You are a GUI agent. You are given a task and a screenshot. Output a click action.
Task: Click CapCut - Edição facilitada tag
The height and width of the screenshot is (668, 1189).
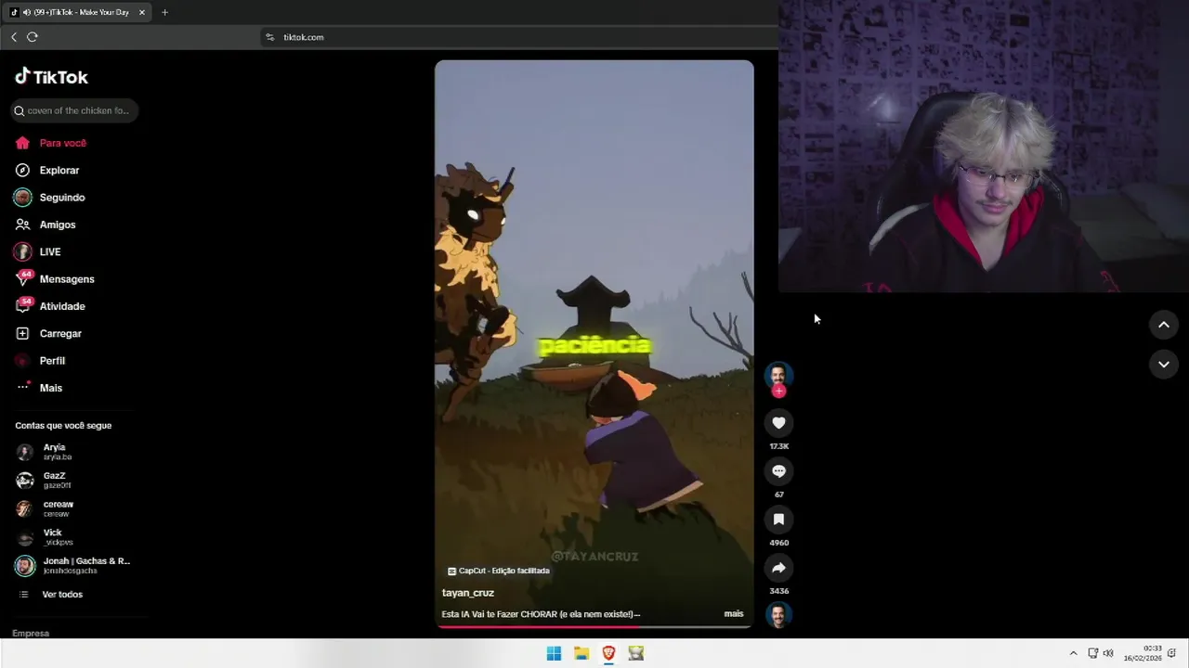[x=499, y=571]
